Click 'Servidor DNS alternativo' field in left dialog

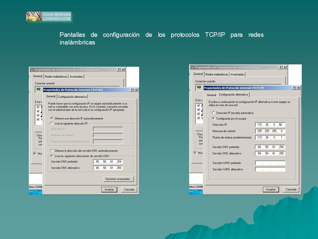pos(108,168)
